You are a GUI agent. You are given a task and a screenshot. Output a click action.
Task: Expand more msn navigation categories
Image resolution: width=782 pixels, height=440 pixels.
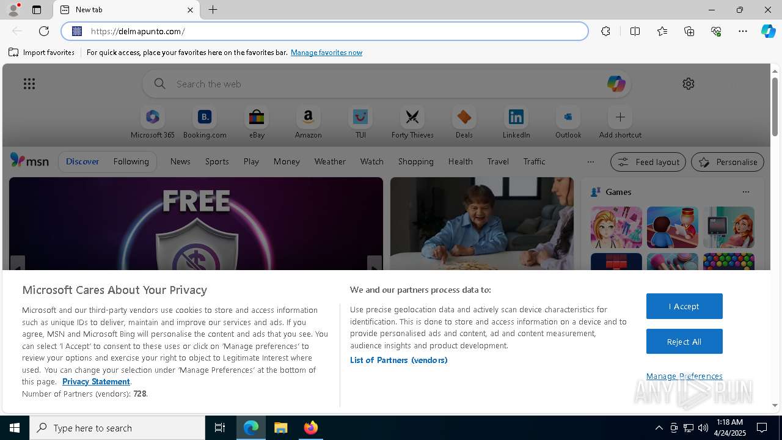(x=590, y=162)
